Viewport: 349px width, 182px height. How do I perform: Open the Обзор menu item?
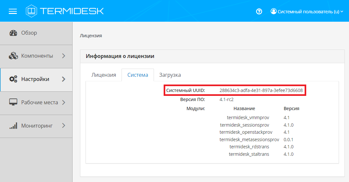click(x=29, y=33)
